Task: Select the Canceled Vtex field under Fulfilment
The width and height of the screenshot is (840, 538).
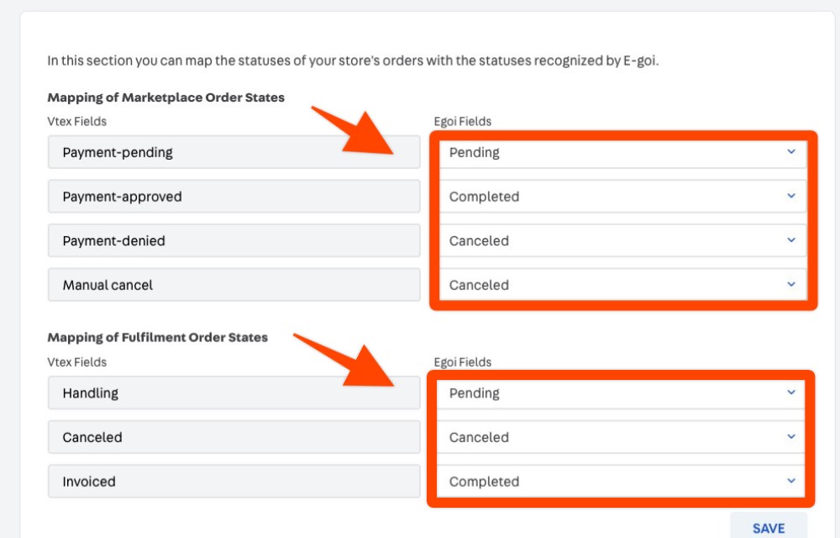Action: 234,437
